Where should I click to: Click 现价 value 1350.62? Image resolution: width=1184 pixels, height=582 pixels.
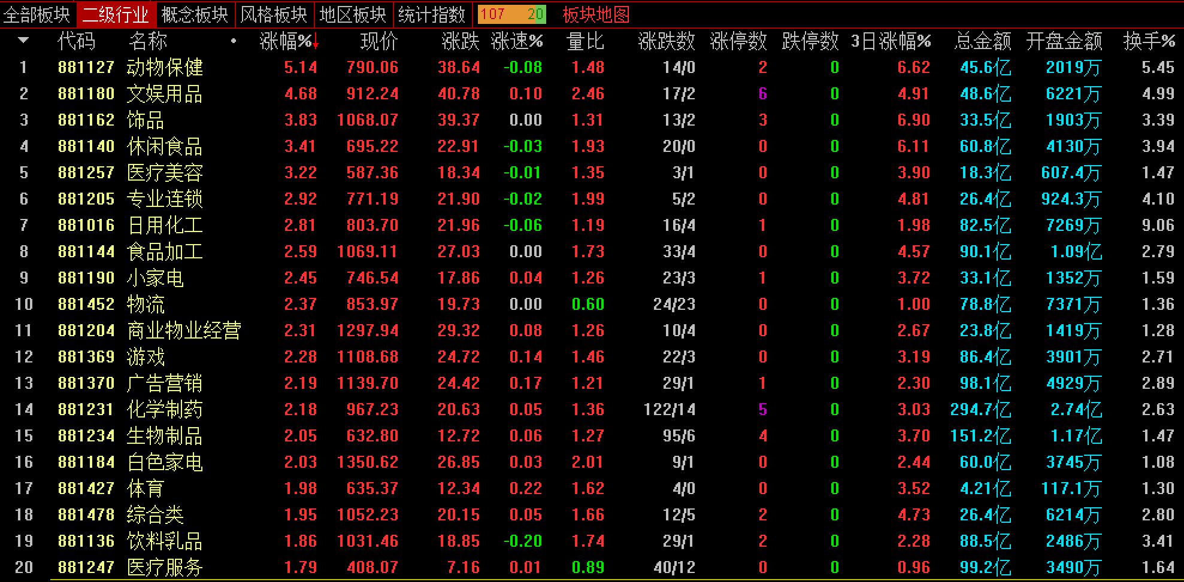click(x=368, y=462)
